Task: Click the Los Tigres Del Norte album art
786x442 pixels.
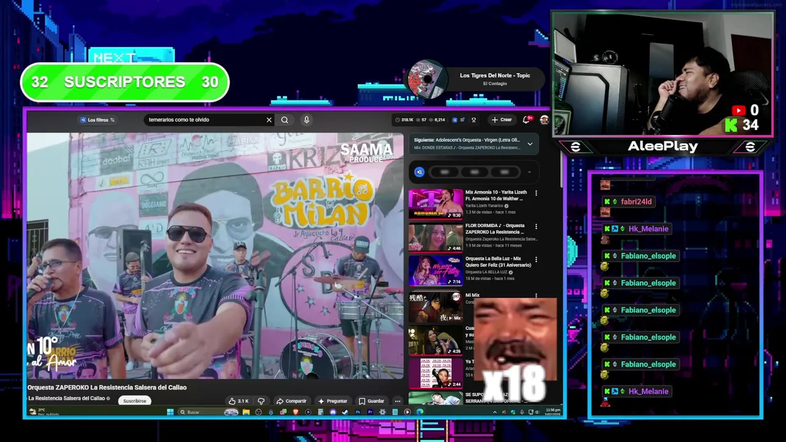Action: click(x=427, y=79)
